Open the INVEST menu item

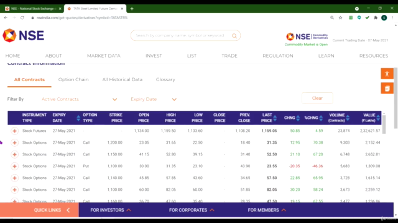tap(154, 56)
